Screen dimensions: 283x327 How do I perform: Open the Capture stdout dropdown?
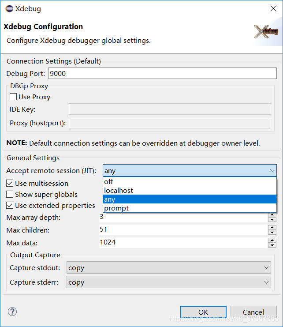169,267
